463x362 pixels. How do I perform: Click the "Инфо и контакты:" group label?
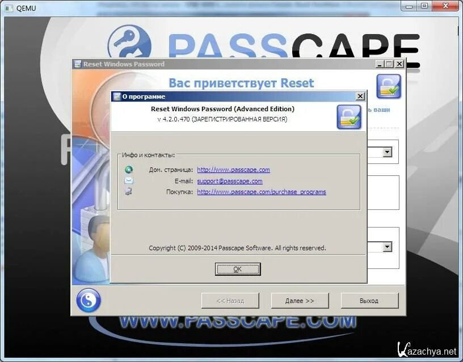148,155
